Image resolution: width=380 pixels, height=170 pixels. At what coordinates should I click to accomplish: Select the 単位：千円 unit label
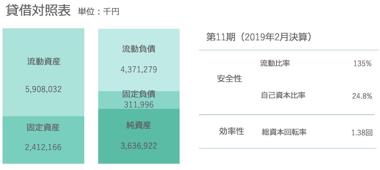[98, 12]
